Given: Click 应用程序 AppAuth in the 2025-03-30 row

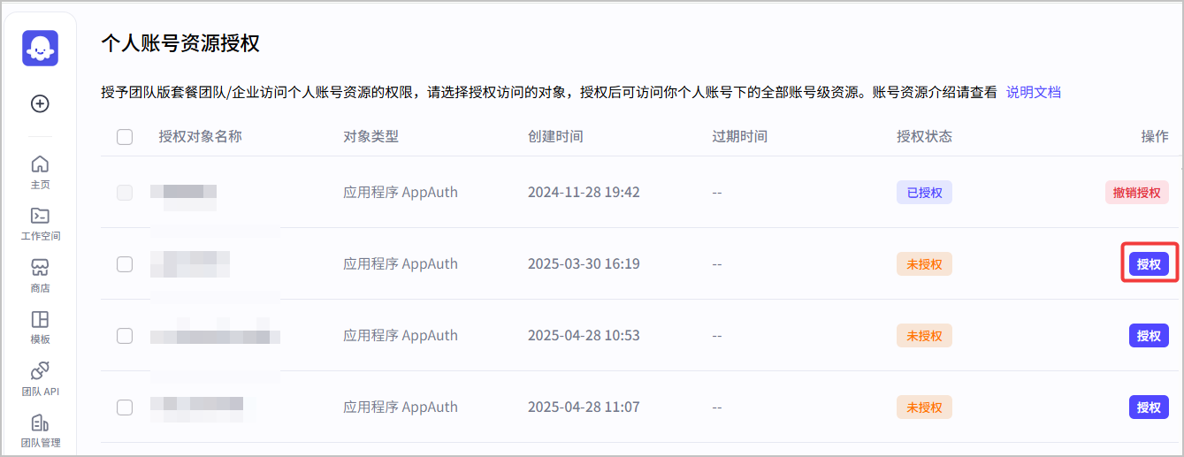Looking at the screenshot, I should click(401, 264).
